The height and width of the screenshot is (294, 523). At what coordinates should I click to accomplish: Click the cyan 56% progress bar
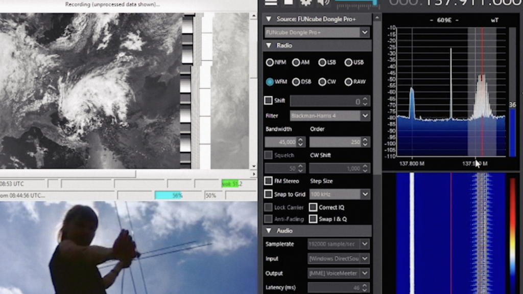click(x=169, y=195)
